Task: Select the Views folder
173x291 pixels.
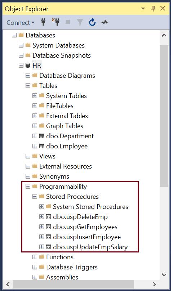Action: [47, 156]
